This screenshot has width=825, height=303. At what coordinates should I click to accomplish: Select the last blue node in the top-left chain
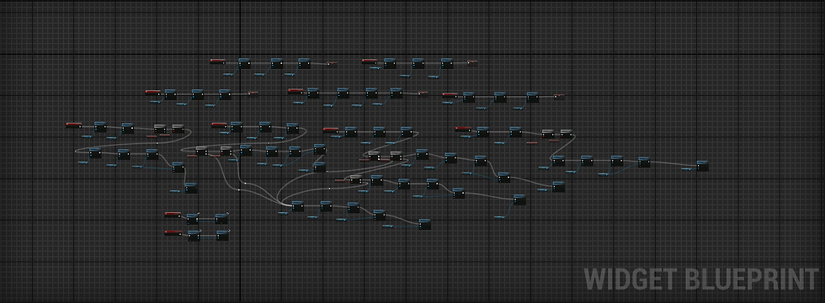click(x=304, y=63)
